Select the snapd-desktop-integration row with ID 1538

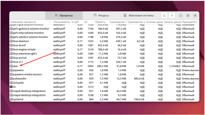click(x=104, y=95)
